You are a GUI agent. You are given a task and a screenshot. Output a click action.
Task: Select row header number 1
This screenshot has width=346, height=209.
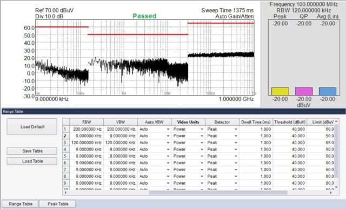[x=66, y=129]
